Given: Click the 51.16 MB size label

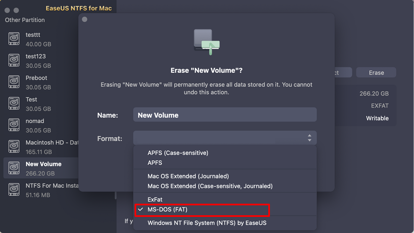Looking at the screenshot, I should click(x=38, y=195).
